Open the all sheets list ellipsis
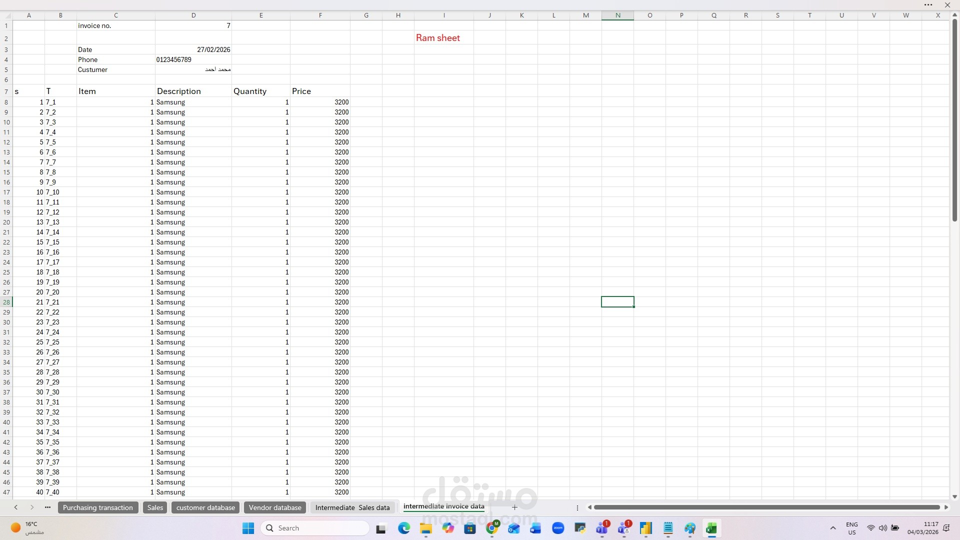Image resolution: width=960 pixels, height=540 pixels. coord(47,507)
